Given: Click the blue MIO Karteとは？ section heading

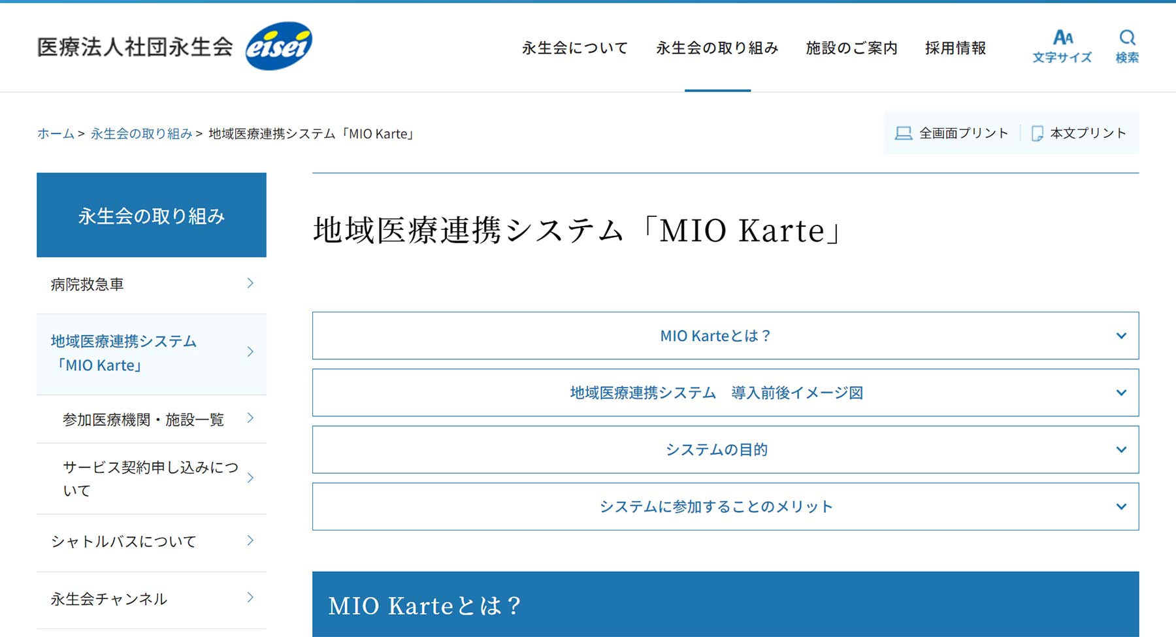Looking at the screenshot, I should click(725, 604).
